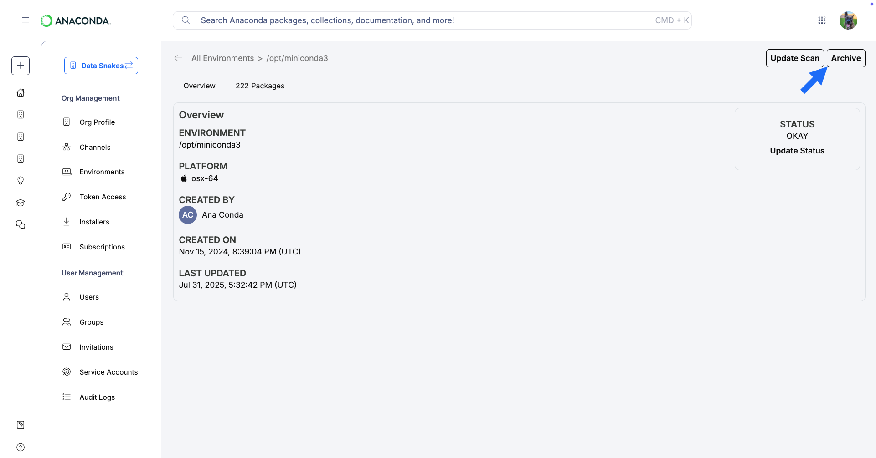The height and width of the screenshot is (458, 876).
Task: Open the chat bubbles community icon
Action: point(21,225)
